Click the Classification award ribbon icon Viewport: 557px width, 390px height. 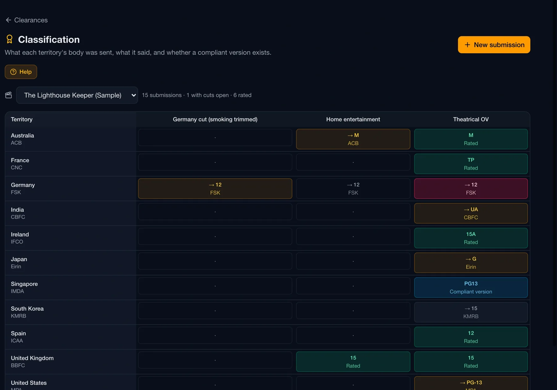(10, 39)
